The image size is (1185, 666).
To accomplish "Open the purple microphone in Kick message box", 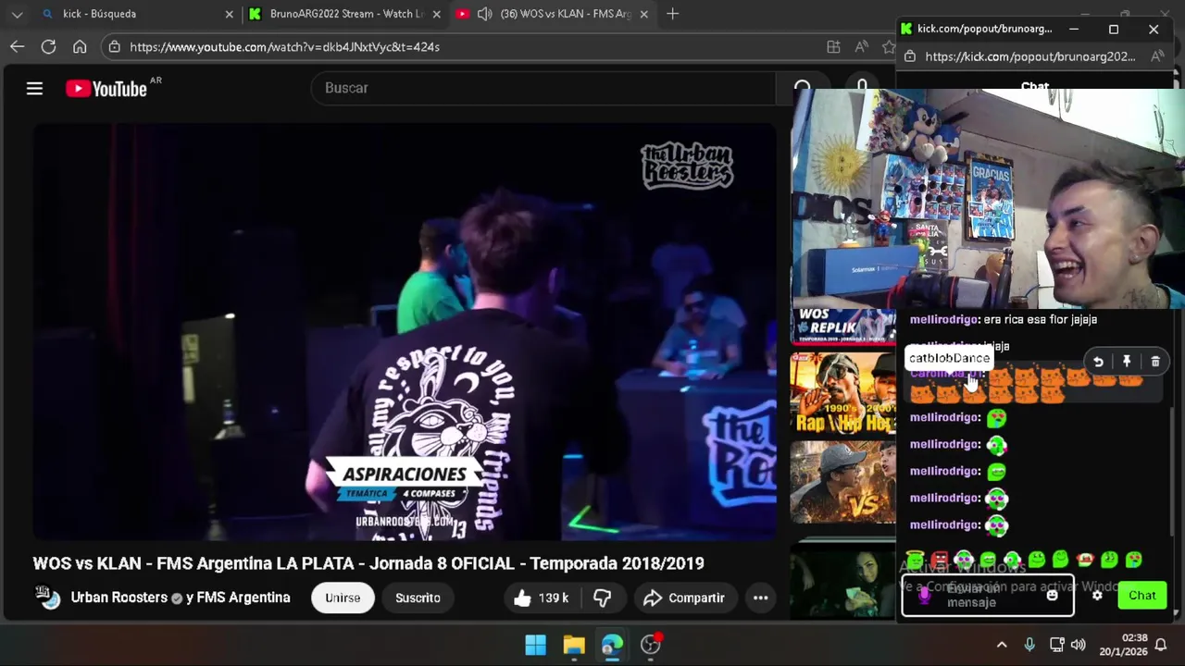I will point(923,595).
